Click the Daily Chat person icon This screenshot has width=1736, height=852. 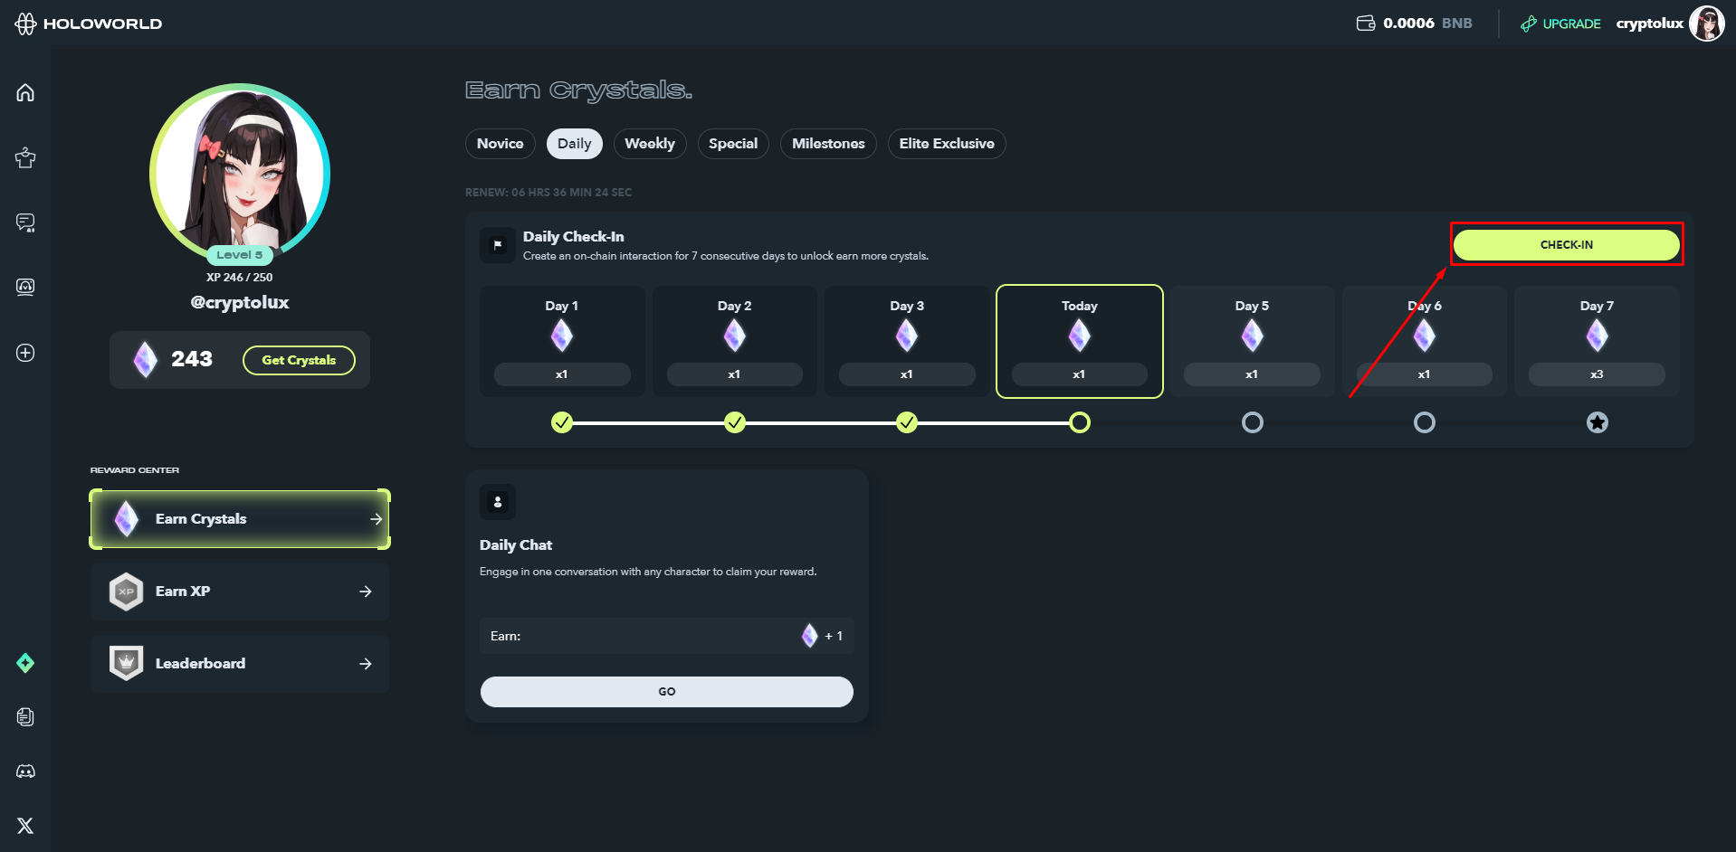(498, 502)
